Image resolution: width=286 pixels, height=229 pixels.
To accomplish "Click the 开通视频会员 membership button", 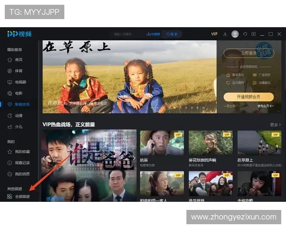I will [249, 97].
